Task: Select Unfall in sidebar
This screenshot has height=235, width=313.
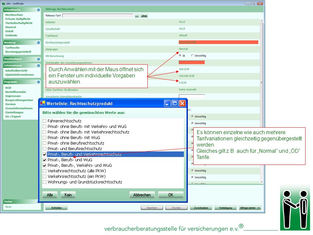Action: tap(9, 31)
